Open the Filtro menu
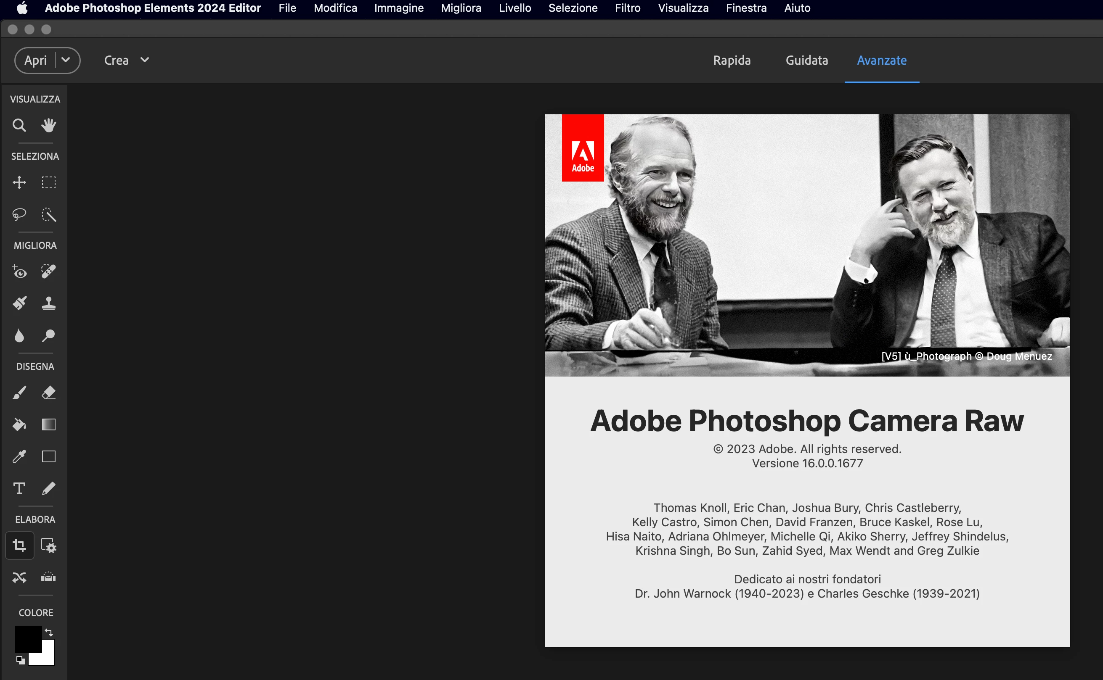1103x680 pixels. pyautogui.click(x=627, y=8)
